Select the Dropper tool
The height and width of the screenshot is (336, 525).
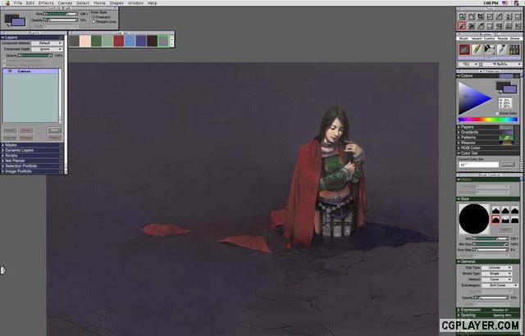tap(481, 25)
